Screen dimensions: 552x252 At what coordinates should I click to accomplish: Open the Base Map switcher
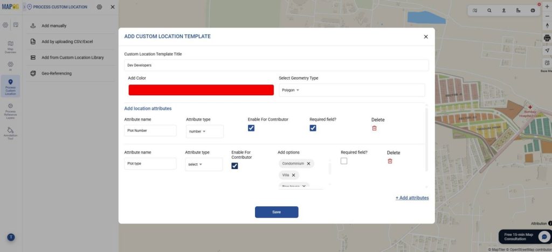pos(547,63)
